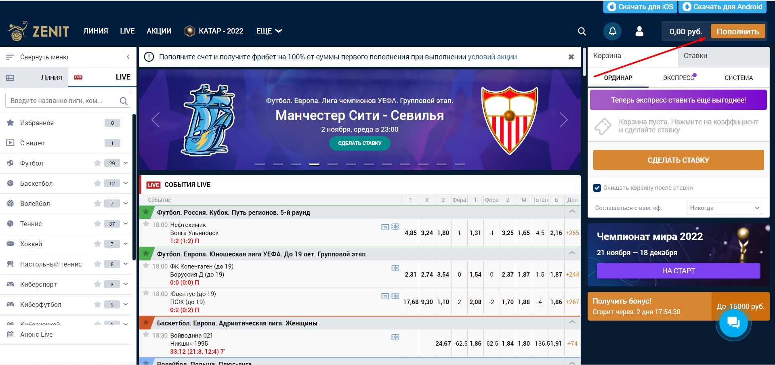Click the ZENIT logo
Screen dimensions: 775x365
(39, 31)
